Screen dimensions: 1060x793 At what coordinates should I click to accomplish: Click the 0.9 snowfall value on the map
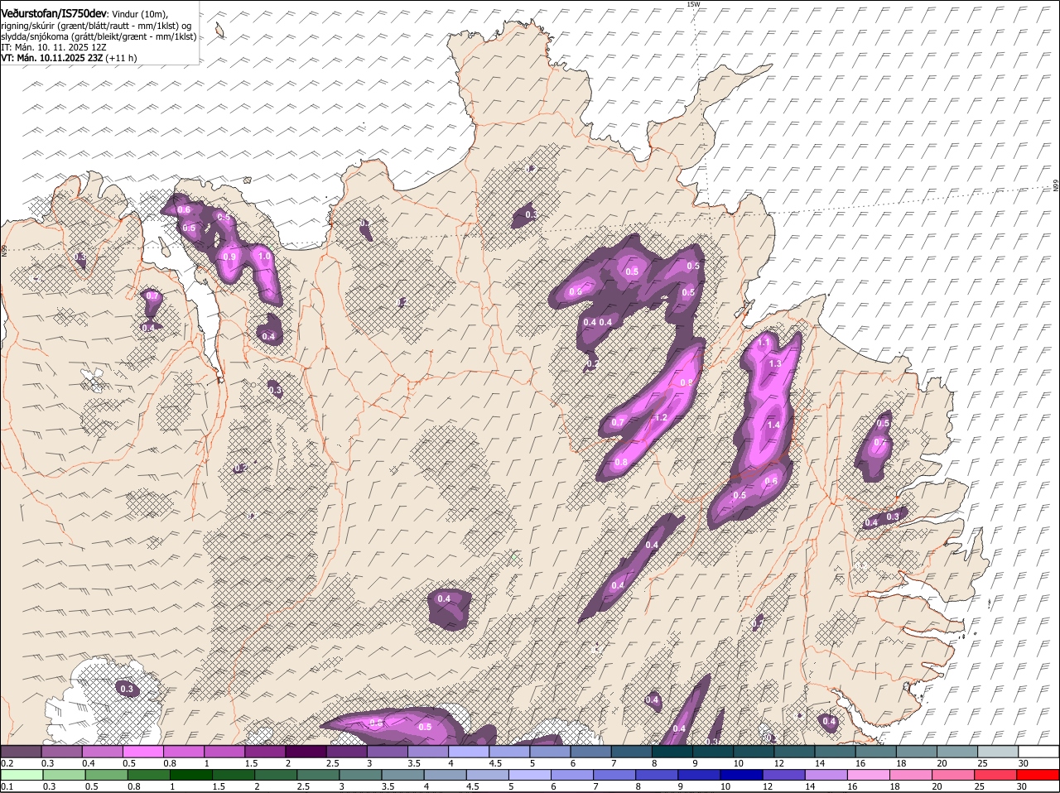pos(230,257)
